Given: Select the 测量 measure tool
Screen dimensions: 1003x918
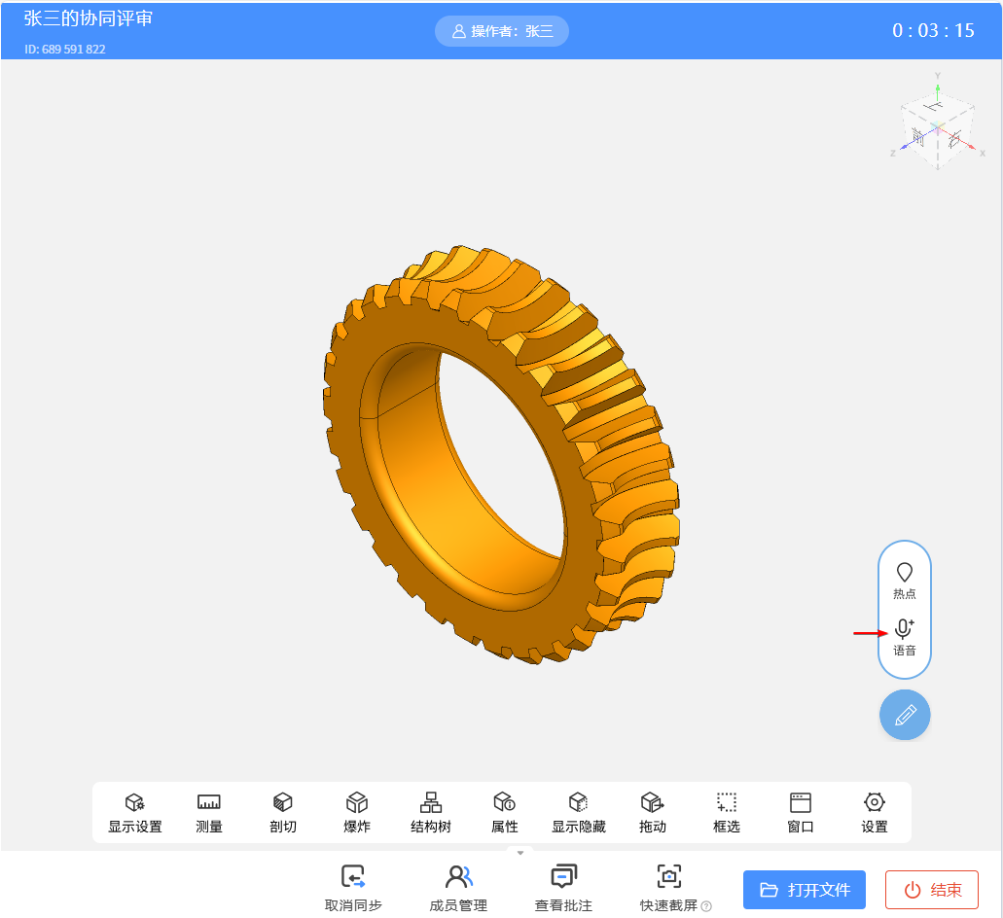Looking at the screenshot, I should (x=209, y=812).
